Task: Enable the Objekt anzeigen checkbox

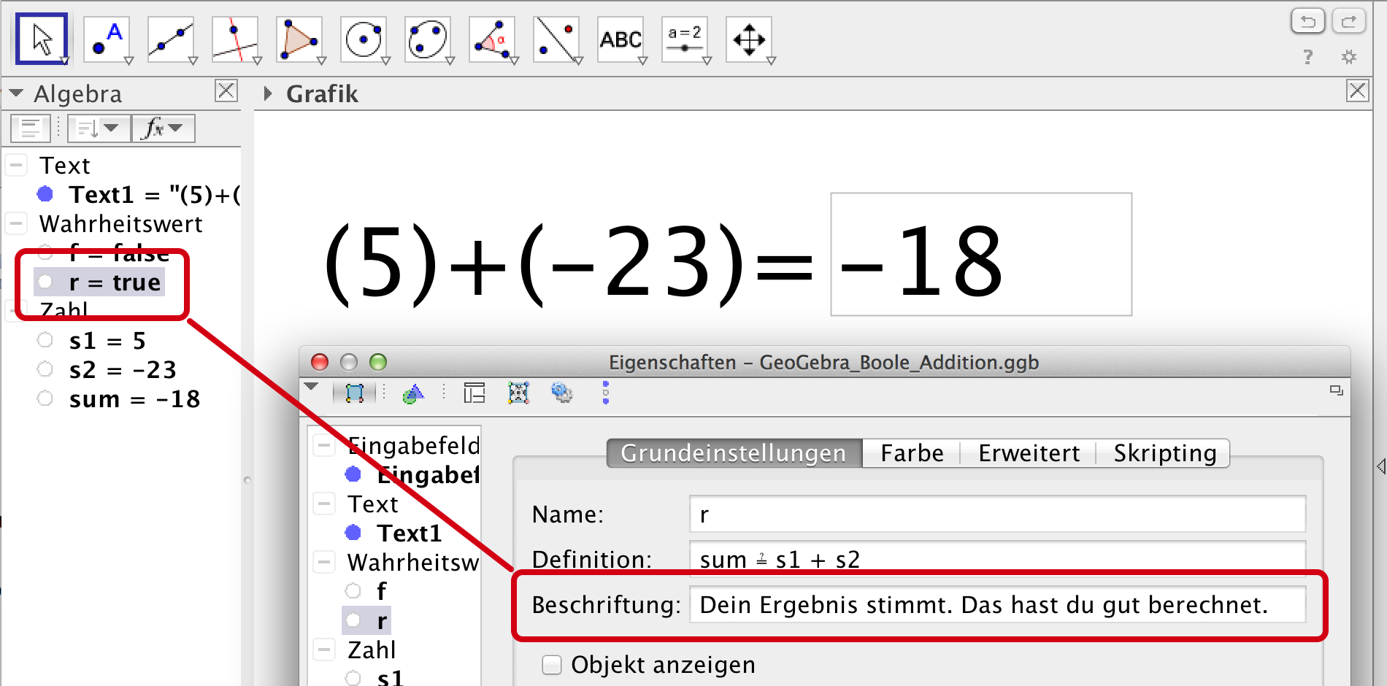Action: [552, 665]
